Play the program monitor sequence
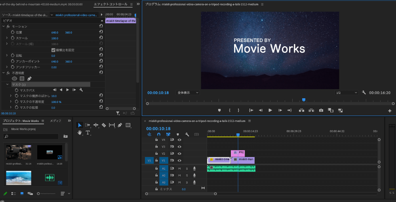 [270, 110]
